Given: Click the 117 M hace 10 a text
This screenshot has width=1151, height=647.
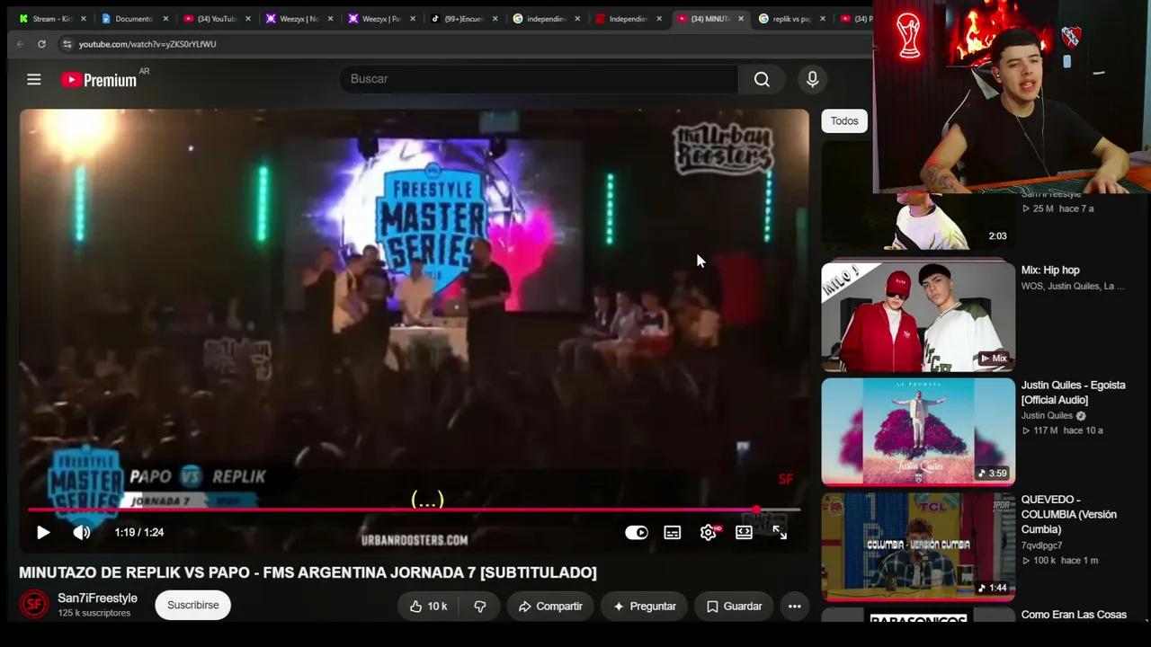Looking at the screenshot, I should (x=1061, y=430).
